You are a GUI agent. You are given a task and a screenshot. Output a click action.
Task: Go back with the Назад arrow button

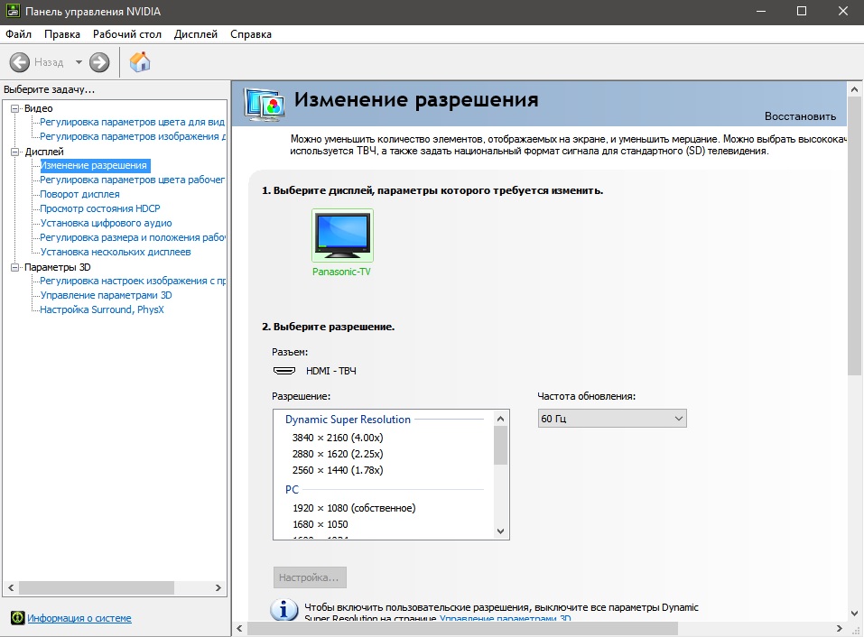(x=20, y=62)
